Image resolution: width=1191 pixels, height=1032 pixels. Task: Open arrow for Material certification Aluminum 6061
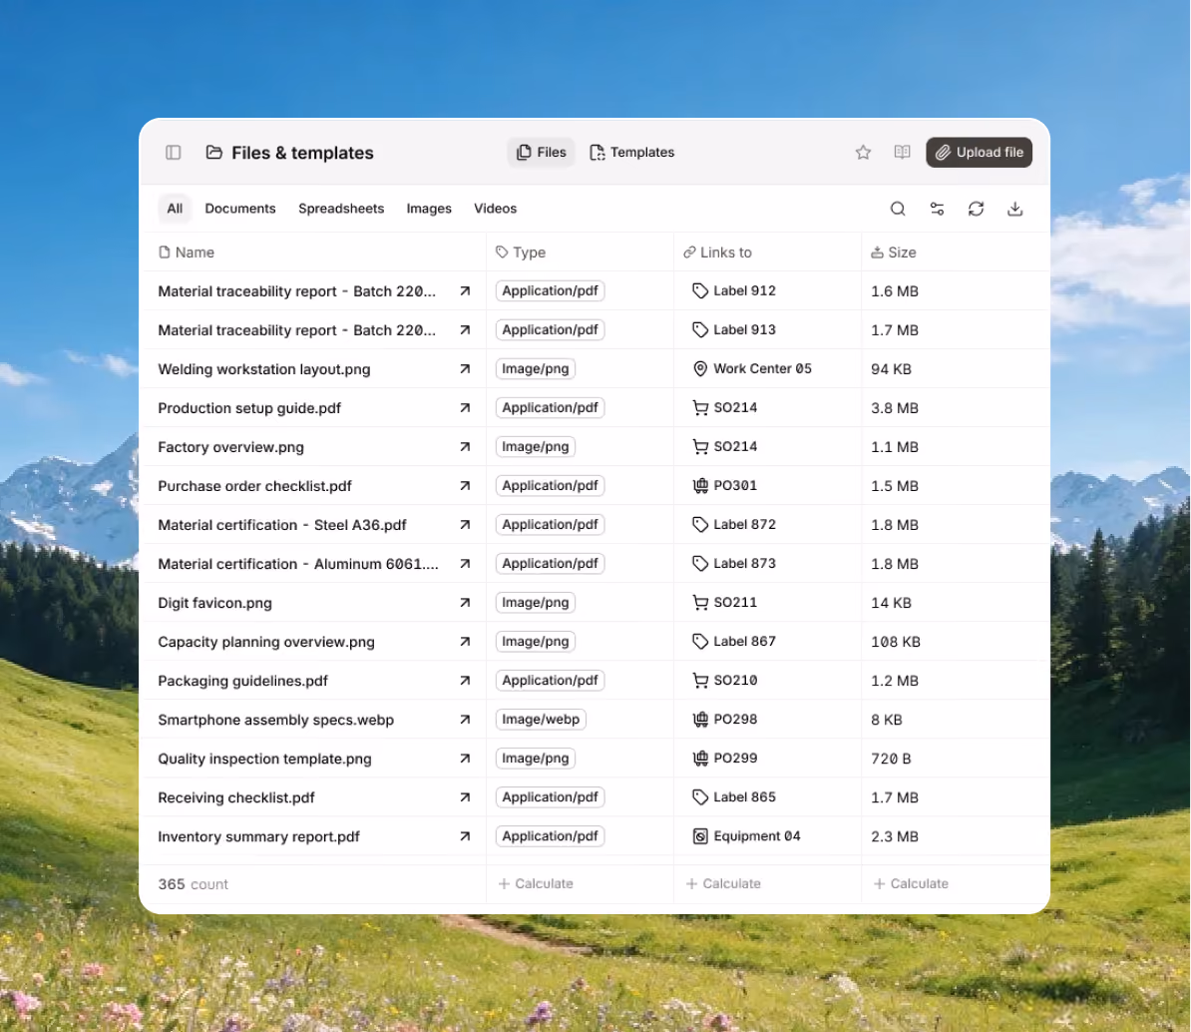[x=465, y=564]
